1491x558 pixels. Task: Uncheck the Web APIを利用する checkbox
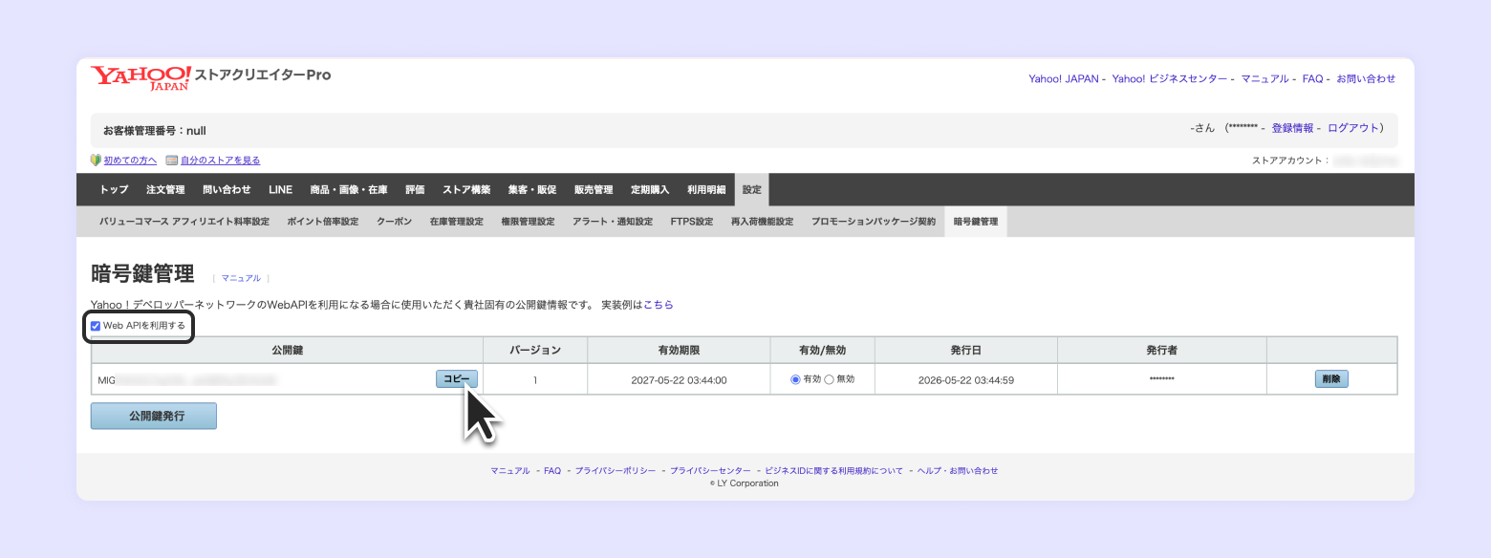click(96, 326)
